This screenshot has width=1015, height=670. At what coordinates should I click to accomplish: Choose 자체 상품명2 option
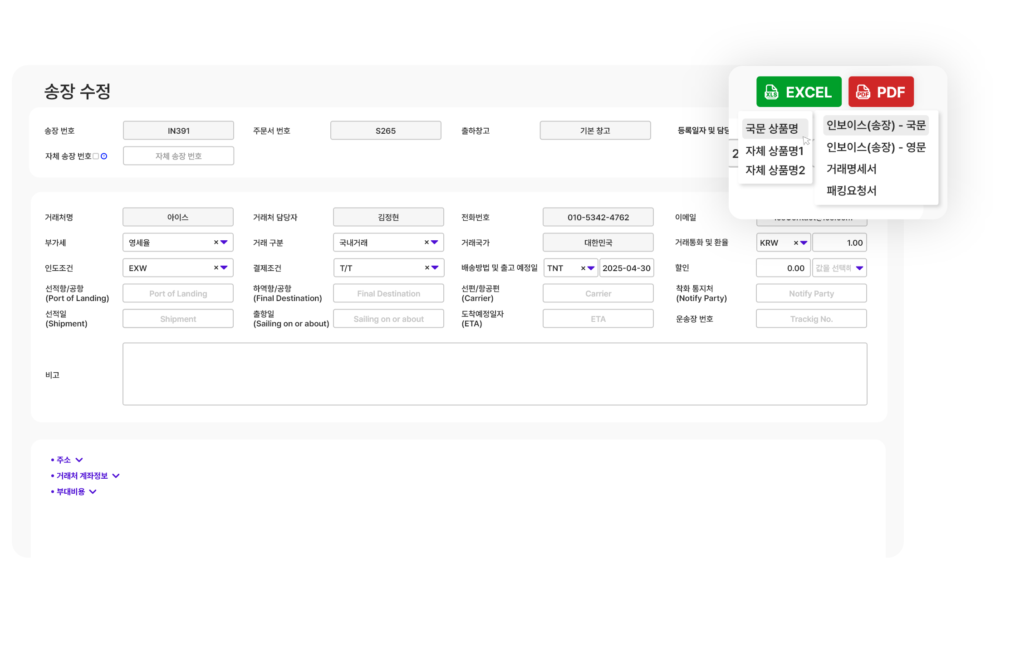coord(775,170)
